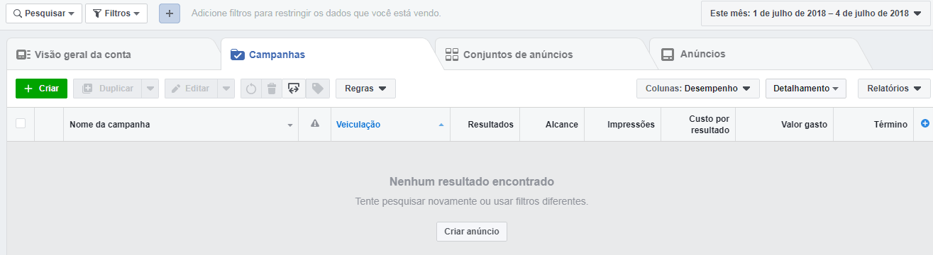The width and height of the screenshot is (933, 255).
Task: Click the export/import icon in toolbar
Action: [x=293, y=89]
